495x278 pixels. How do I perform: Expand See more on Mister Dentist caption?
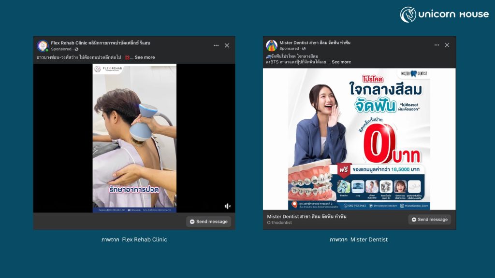pos(341,62)
